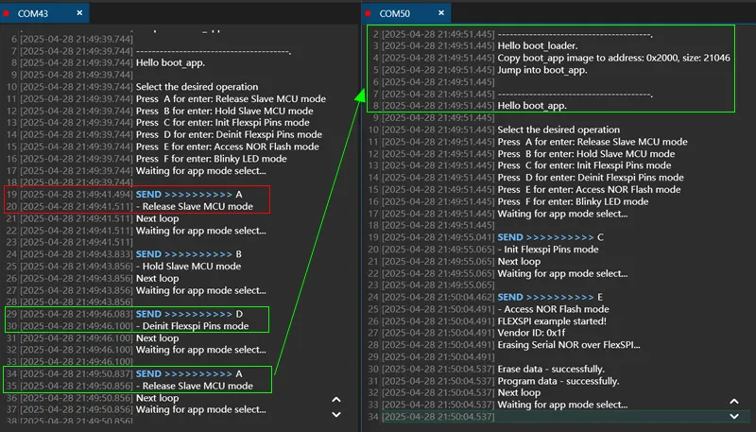Close the COM50 tab
The image size is (756, 432).
(441, 13)
